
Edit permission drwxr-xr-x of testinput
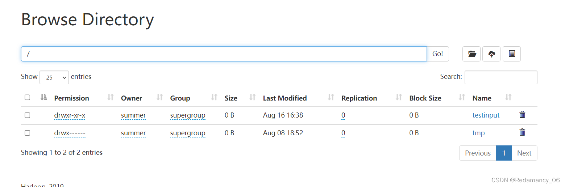[x=70, y=115]
